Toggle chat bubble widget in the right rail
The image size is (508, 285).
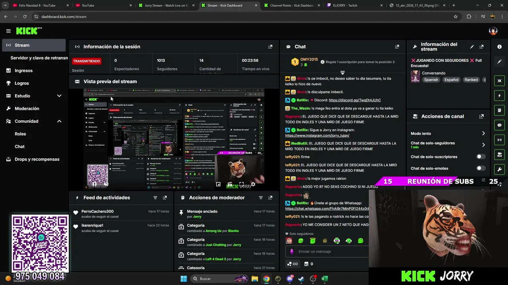(499, 125)
